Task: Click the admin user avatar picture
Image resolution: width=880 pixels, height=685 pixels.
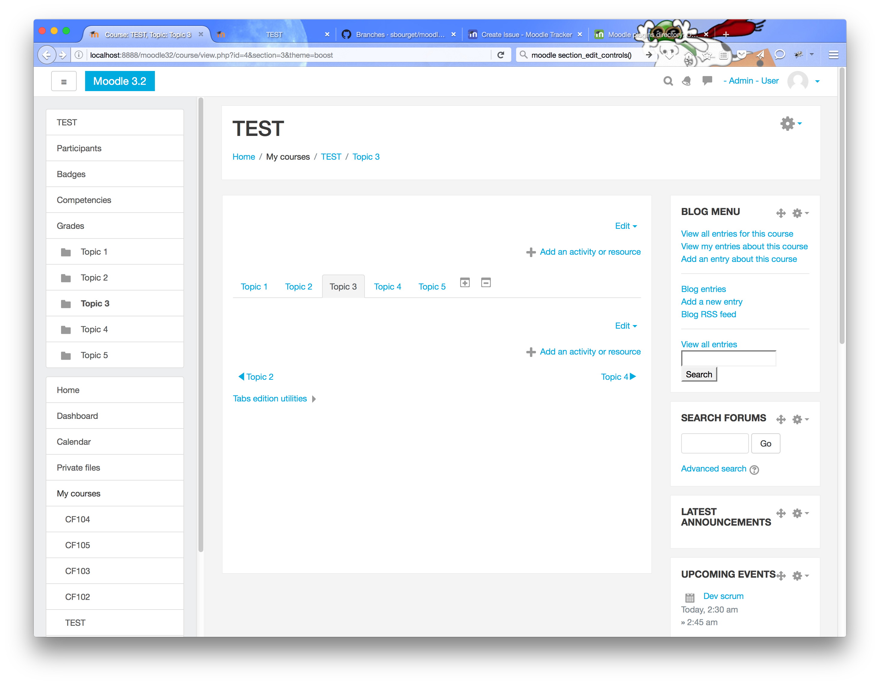Action: (x=798, y=81)
